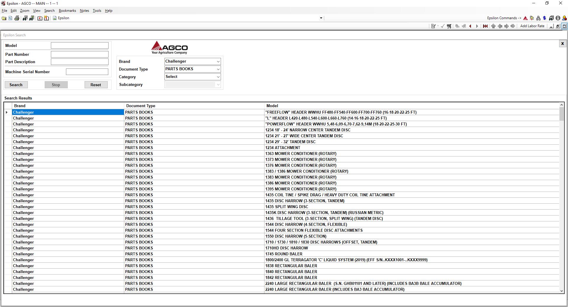The height and width of the screenshot is (307, 568).
Task: Click the results vertical scrollbar up arrow
Action: 561,105
